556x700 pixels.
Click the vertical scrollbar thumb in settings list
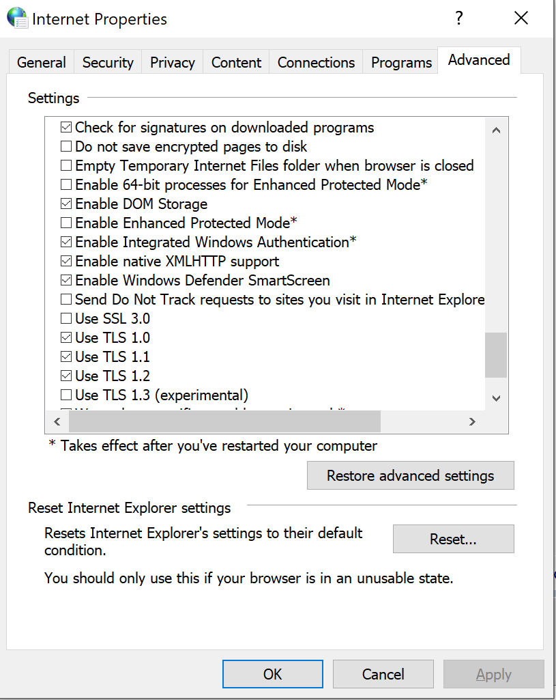496,355
